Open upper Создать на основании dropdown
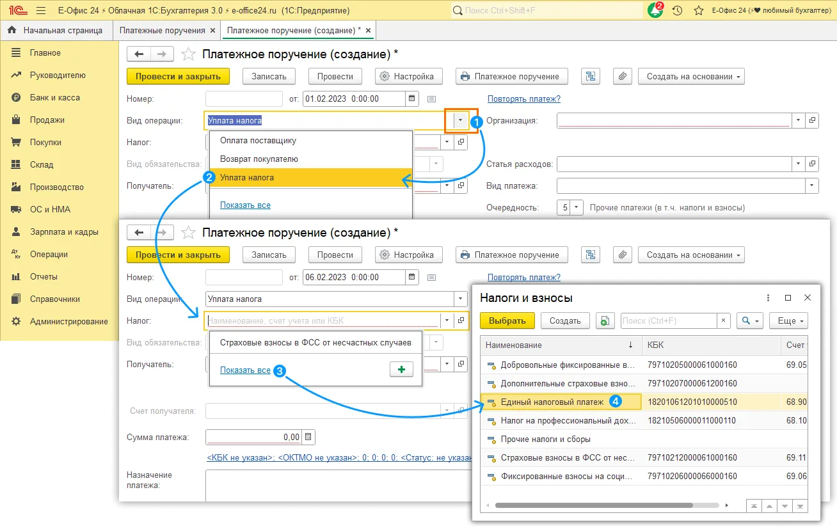Image resolution: width=837 pixels, height=529 pixels. pyautogui.click(x=691, y=76)
